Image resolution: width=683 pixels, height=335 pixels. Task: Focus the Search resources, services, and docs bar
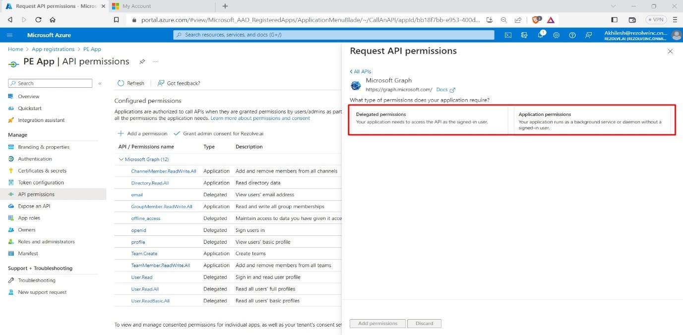click(x=334, y=35)
